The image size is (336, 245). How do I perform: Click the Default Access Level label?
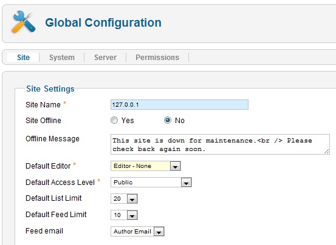[x=60, y=182]
